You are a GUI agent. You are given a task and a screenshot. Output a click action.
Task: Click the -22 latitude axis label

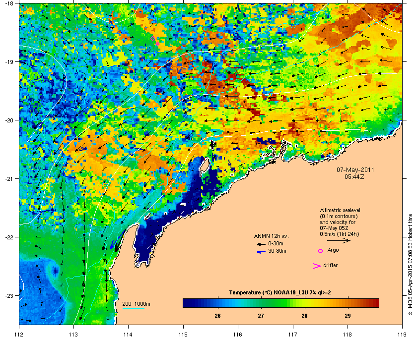tap(9, 237)
